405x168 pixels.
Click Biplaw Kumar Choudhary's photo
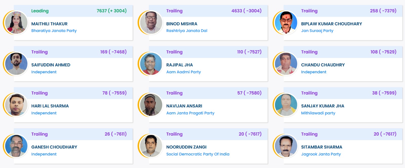pos(286,23)
